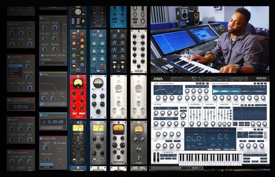Open the Earth rack module
The width and height of the screenshot is (275, 177).
(x=119, y=97)
